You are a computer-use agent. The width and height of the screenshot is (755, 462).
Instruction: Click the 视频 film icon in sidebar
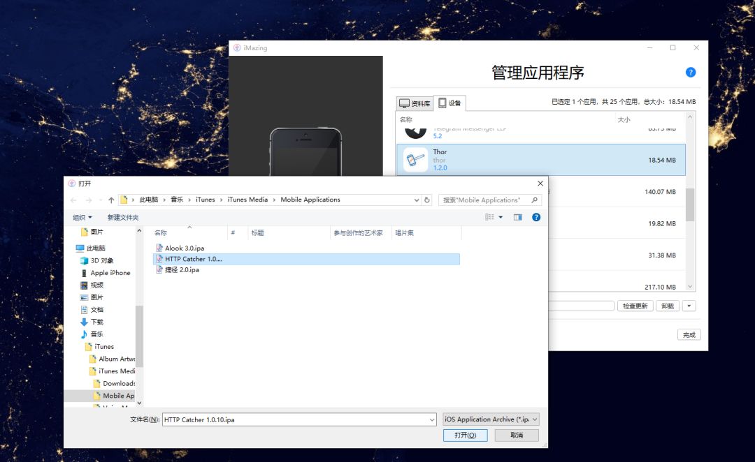coord(85,285)
